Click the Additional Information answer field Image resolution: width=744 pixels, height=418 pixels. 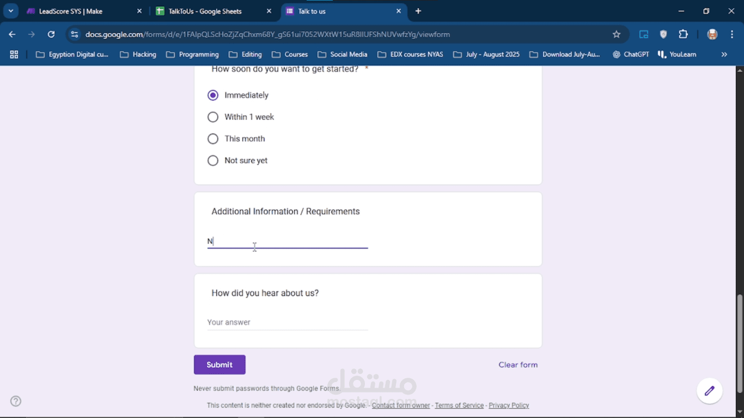[288, 241]
